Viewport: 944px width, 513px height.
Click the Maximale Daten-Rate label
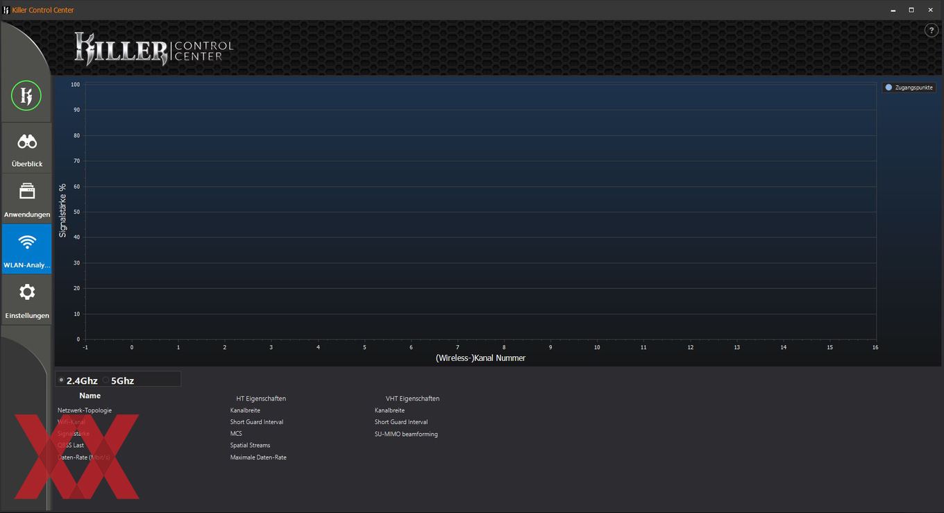click(258, 457)
